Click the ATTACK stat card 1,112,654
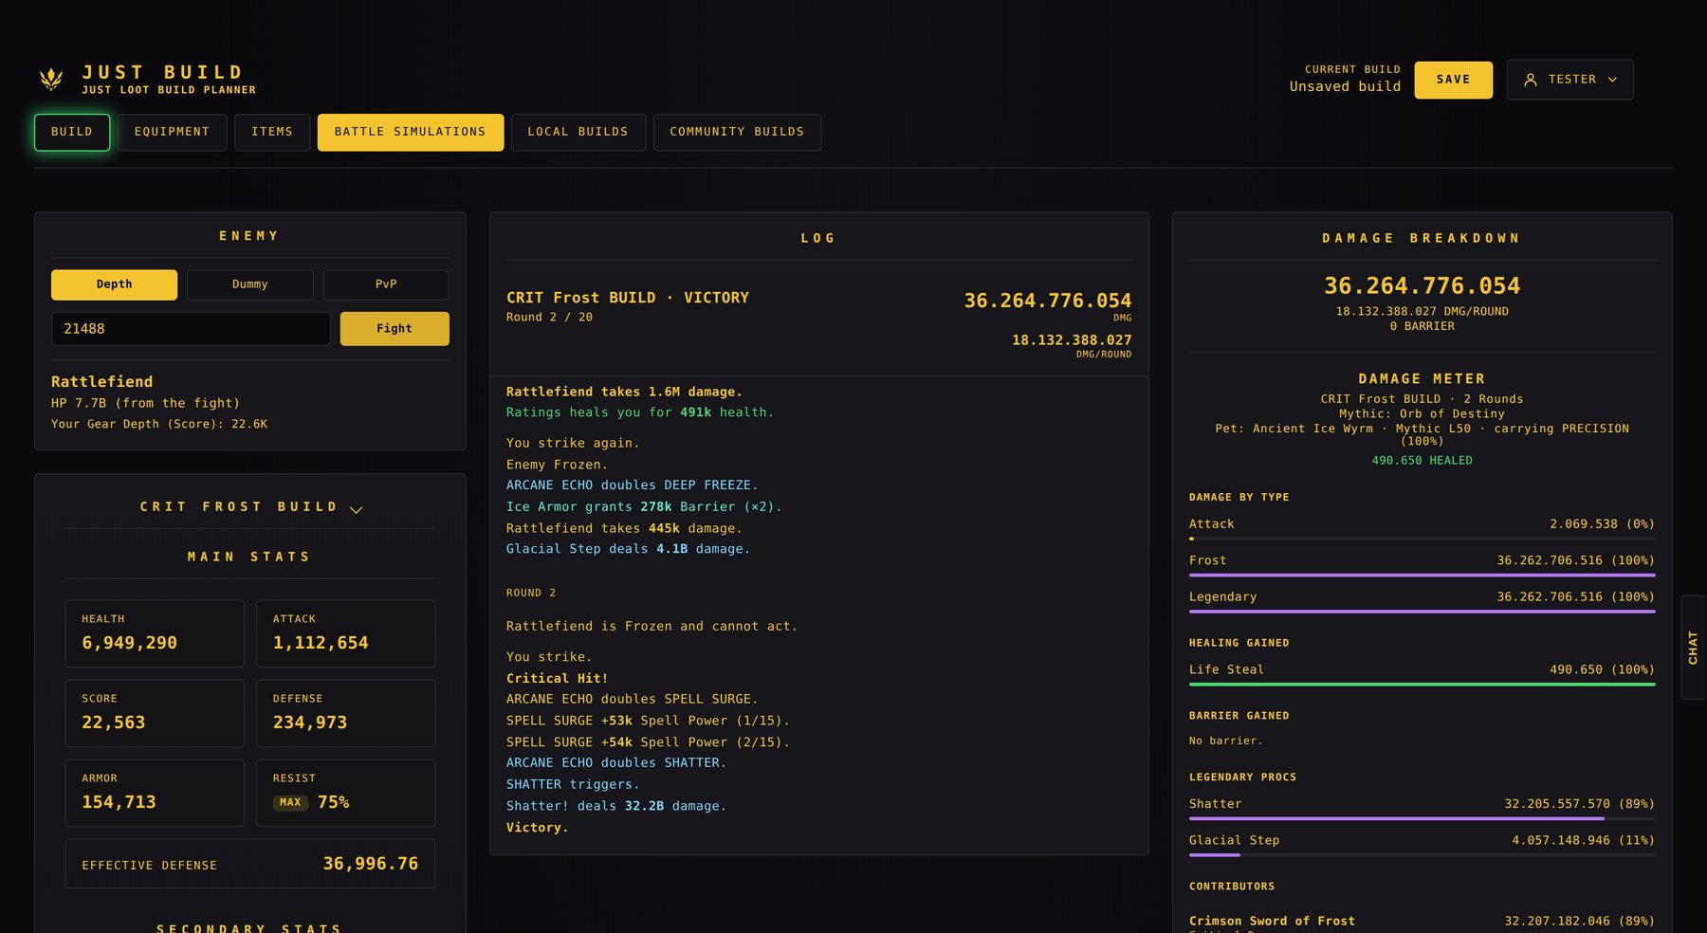This screenshot has width=1707, height=933. tap(345, 633)
